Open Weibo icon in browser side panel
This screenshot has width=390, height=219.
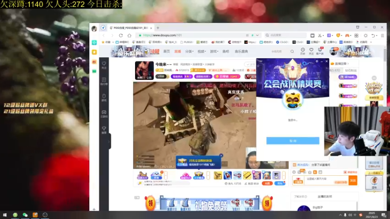pyautogui.click(x=94, y=62)
